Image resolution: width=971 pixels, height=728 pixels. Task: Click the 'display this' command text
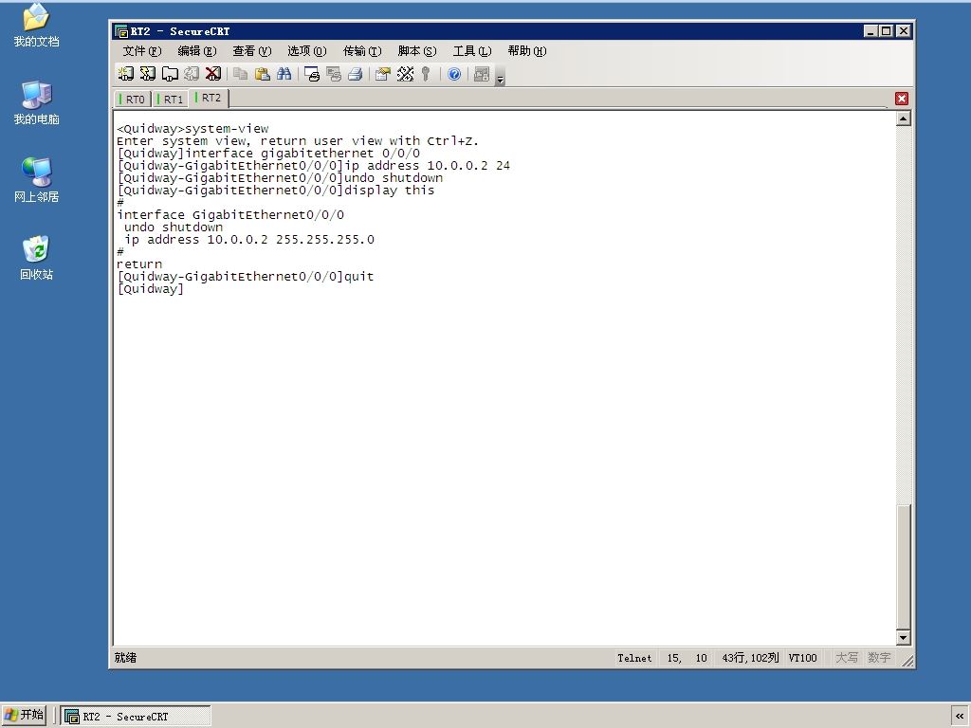tap(390, 190)
